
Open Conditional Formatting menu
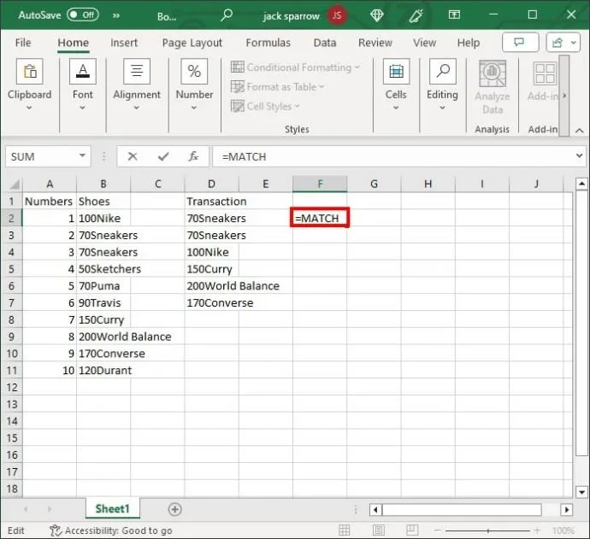point(295,67)
